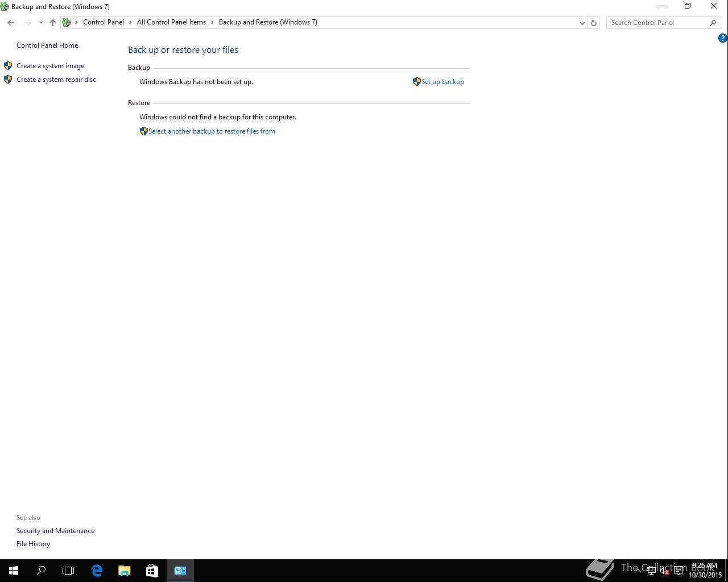The height and width of the screenshot is (582, 728).
Task: Open Control Panel Home
Action: pyautogui.click(x=47, y=45)
